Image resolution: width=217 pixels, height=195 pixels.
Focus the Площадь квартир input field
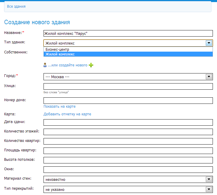point(128,151)
